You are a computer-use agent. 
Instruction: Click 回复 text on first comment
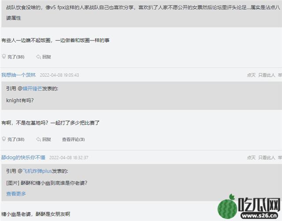47,57
